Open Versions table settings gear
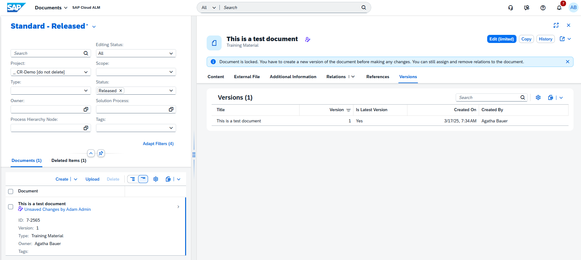The image size is (581, 260). (538, 97)
